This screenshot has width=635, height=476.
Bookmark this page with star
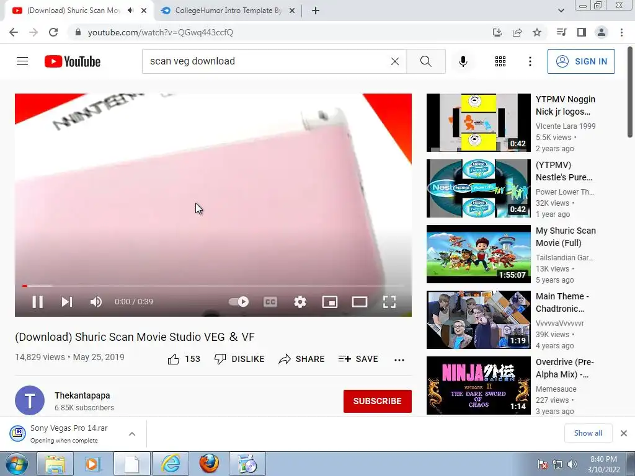point(537,32)
